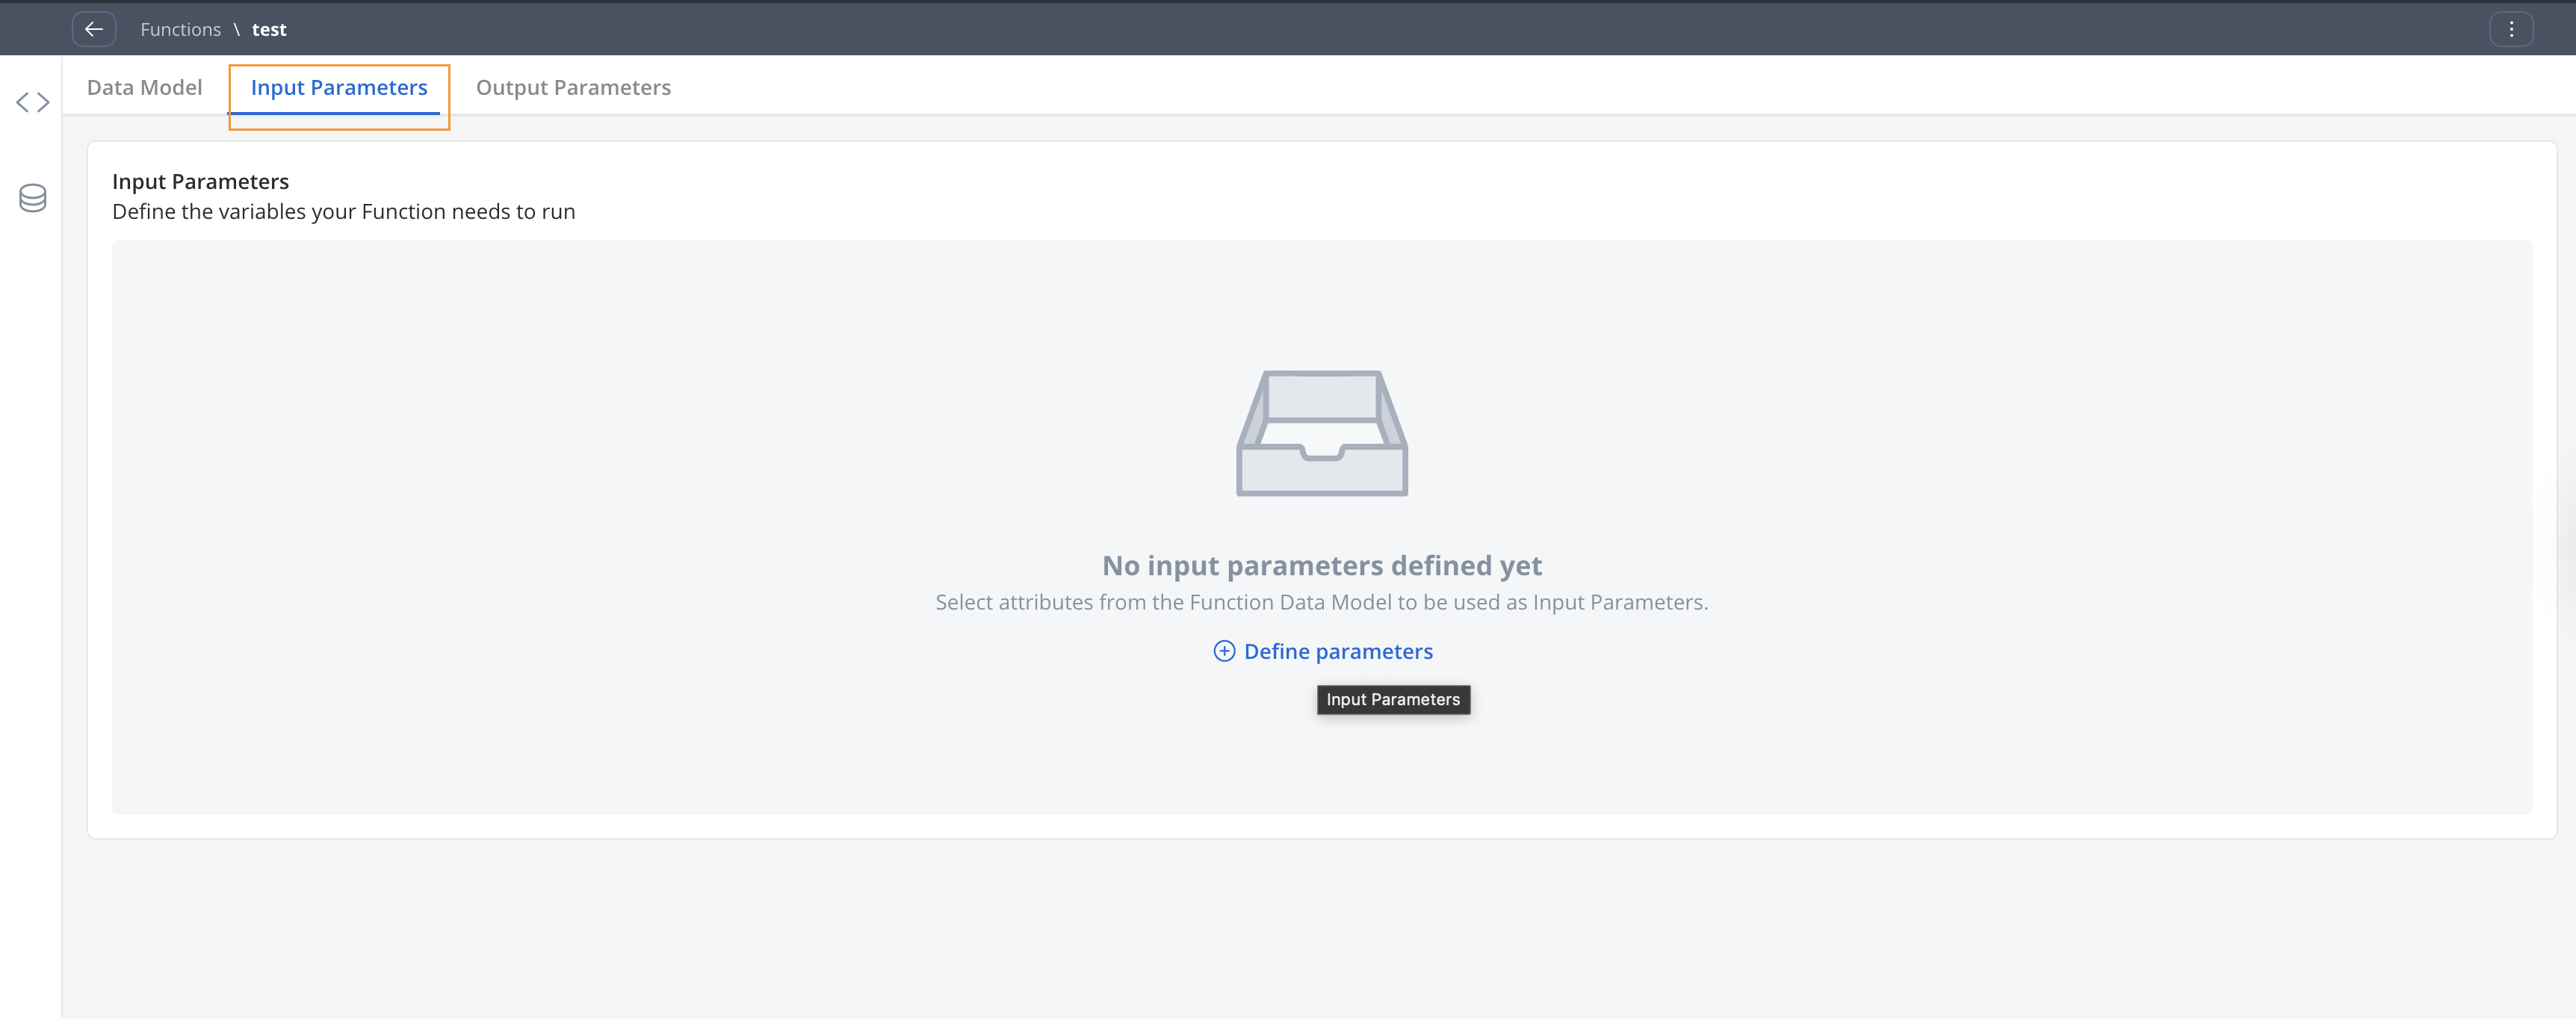Open the database sidebar icon

tap(33, 198)
